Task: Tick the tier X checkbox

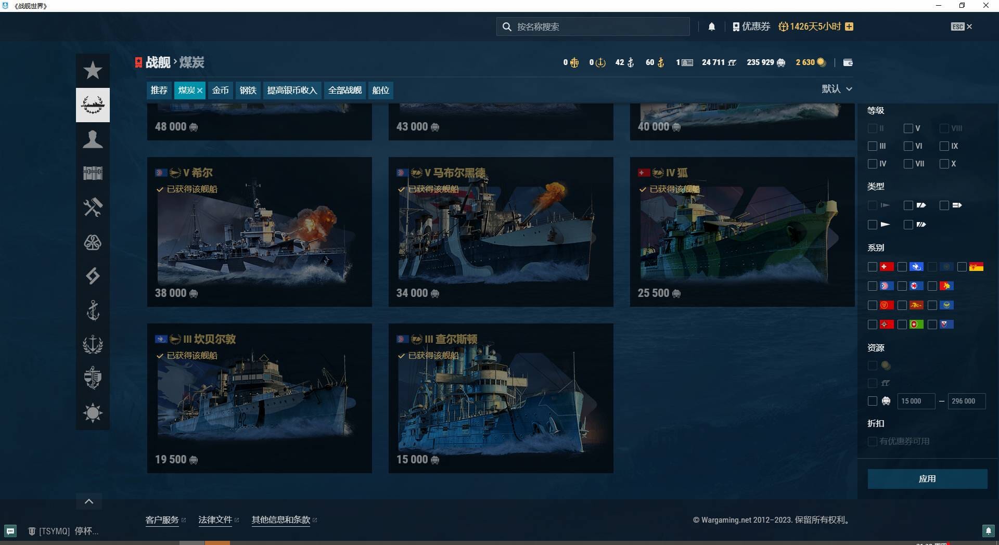Action: [944, 164]
